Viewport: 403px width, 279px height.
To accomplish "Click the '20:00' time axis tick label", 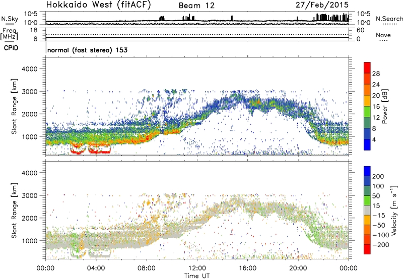I will [x=298, y=268].
